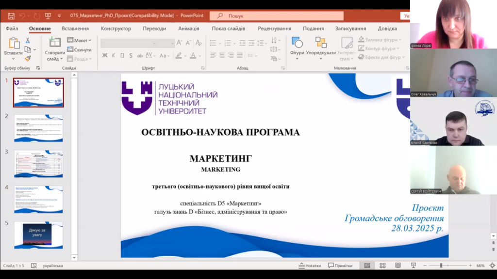Image resolution: width=497 pixels, height=279 pixels.
Task: Switch to the Конструктор tab
Action: [x=116, y=29]
